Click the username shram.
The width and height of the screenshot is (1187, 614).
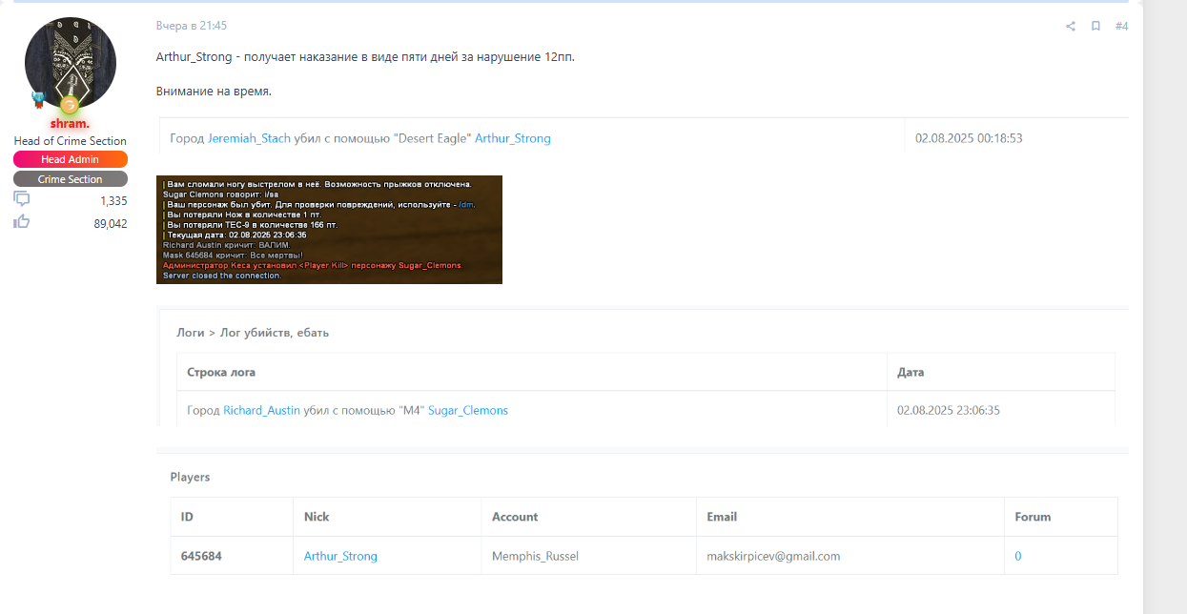(x=70, y=124)
